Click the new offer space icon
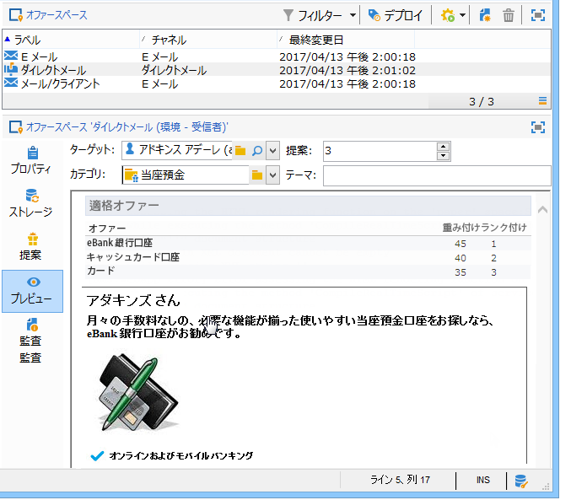This screenshot has height=500, width=571. coord(485,15)
